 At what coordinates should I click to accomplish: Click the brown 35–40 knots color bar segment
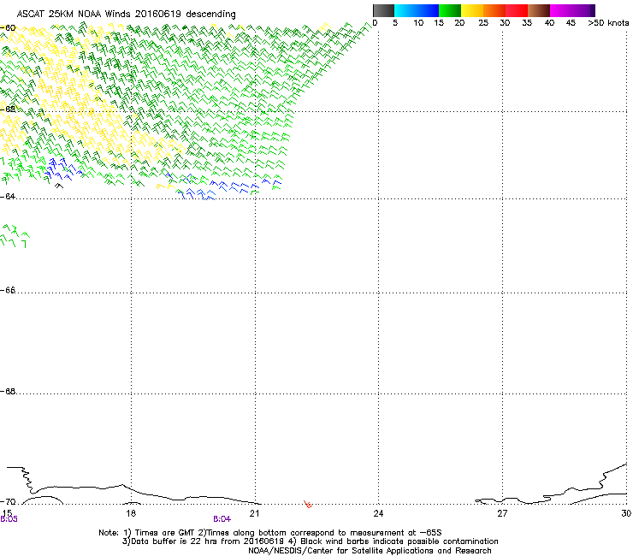click(x=539, y=10)
